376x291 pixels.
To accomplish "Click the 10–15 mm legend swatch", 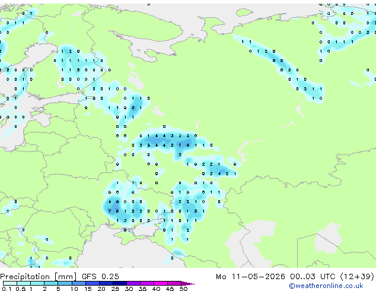I will click(x=78, y=283).
